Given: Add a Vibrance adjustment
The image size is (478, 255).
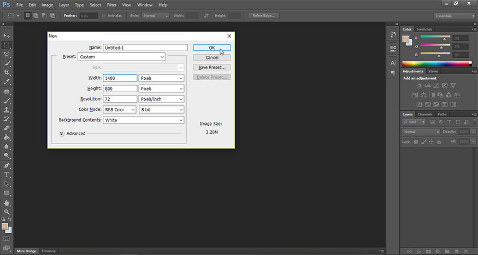Looking at the screenshot, I should [x=453, y=86].
